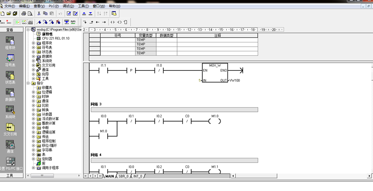The width and height of the screenshot is (373, 191).
Task: Click the instruction tree horizontal scrollbar thumb
Action: [42, 176]
